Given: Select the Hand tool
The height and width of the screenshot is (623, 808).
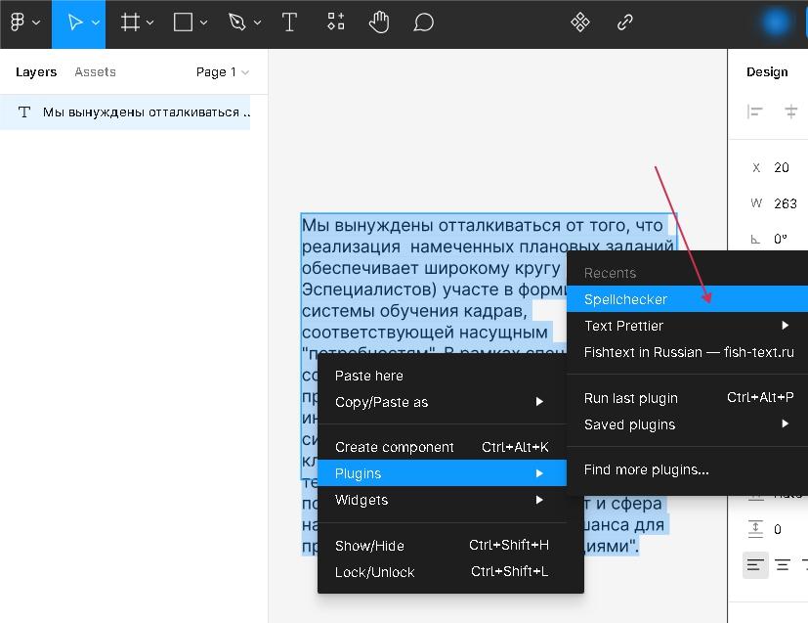Looking at the screenshot, I should coord(379,22).
